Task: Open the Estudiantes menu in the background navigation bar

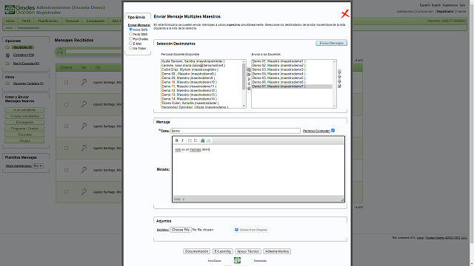Action: tap(96, 21)
